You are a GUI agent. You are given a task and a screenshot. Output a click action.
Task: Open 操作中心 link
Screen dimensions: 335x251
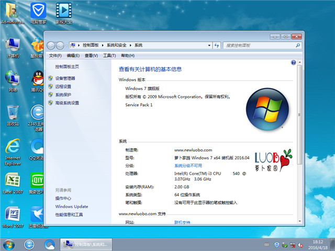(x=63, y=198)
